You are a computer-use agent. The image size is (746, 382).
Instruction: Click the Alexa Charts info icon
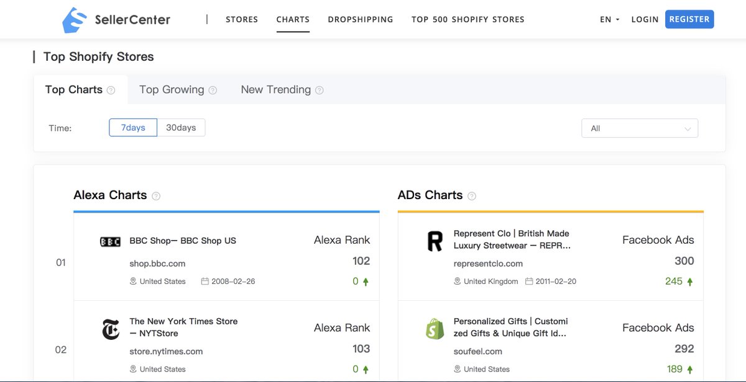[156, 196]
